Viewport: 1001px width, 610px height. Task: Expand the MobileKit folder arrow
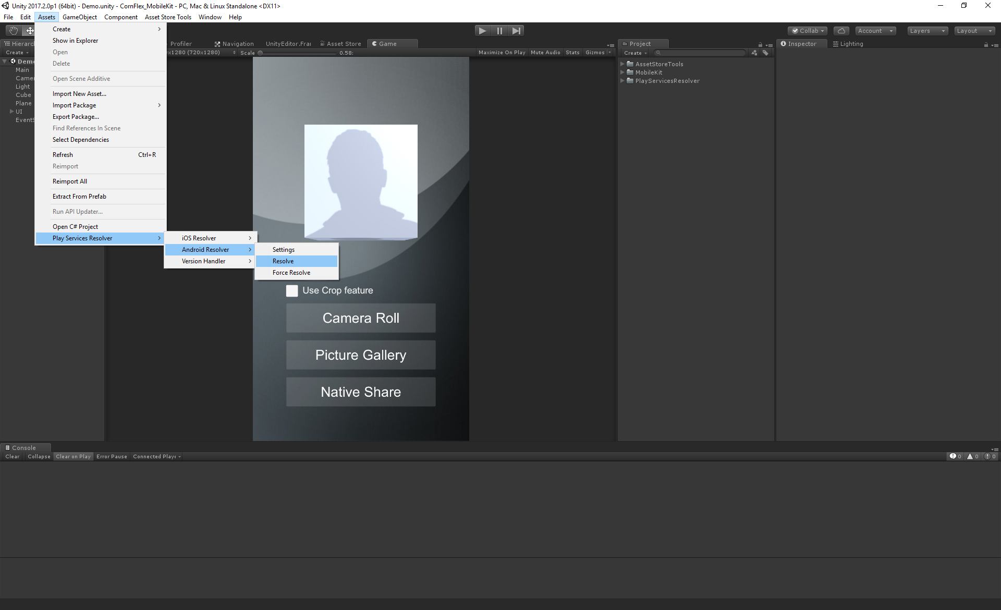tap(622, 72)
